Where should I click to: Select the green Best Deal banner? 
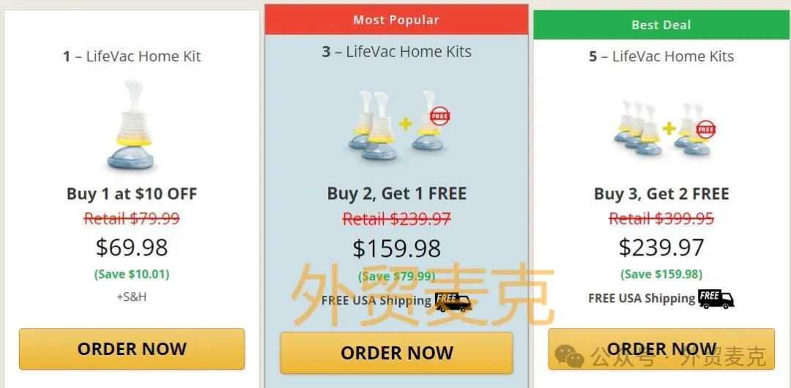coord(661,24)
